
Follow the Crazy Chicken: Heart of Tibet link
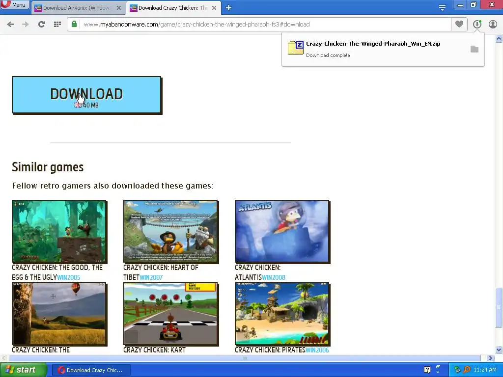click(161, 272)
